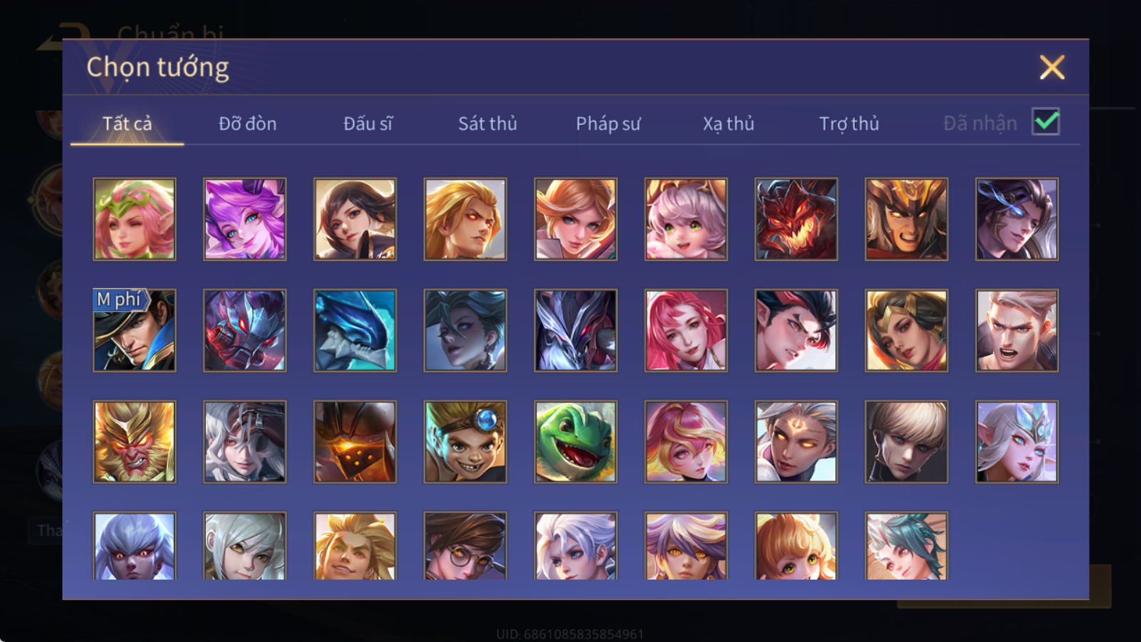Pick the hero marked with M phí badge
The width and height of the screenshot is (1141, 642).
tap(134, 330)
